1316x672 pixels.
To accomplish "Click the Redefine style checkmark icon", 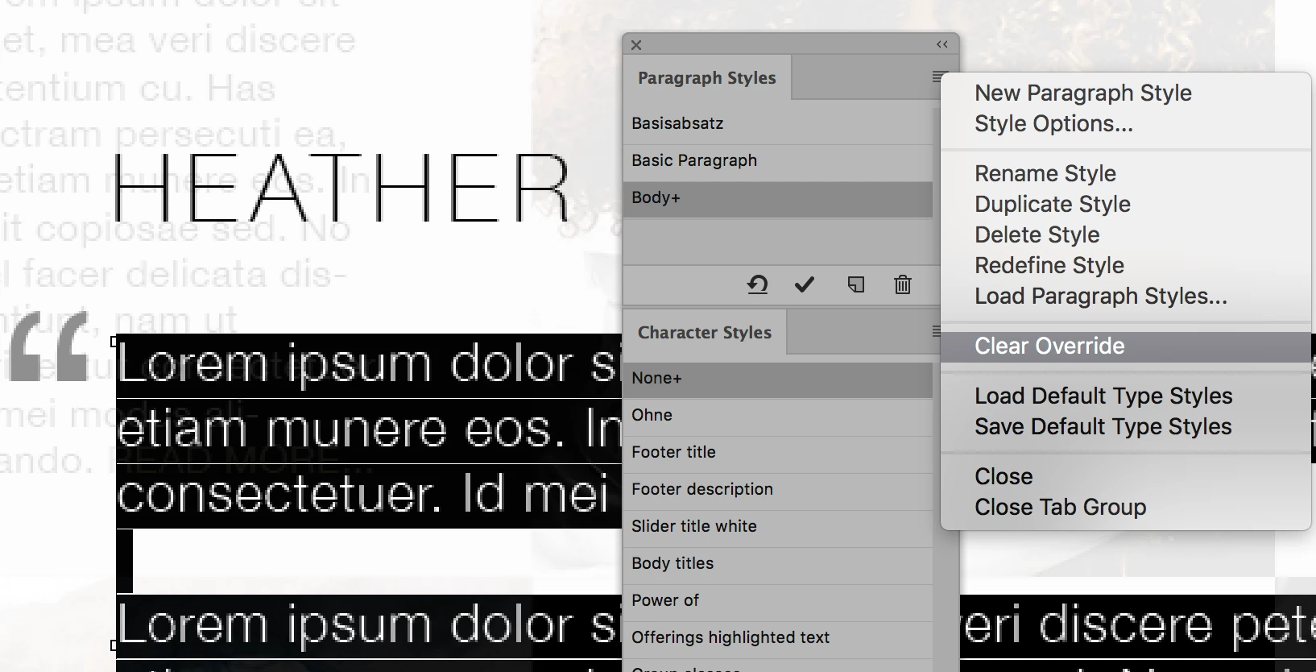I will coord(805,284).
